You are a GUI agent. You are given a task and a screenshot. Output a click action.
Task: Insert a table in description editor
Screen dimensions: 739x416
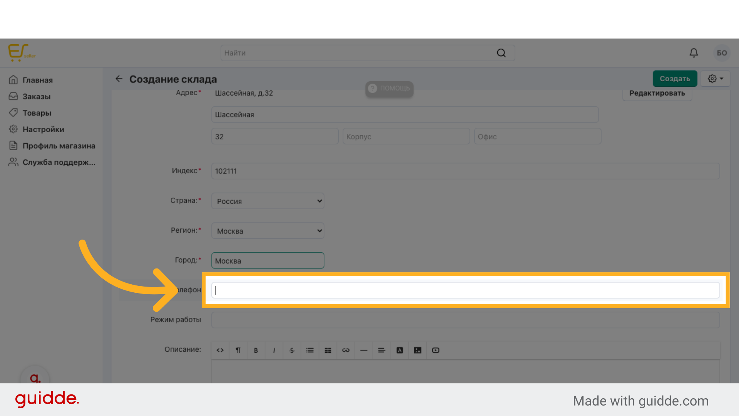328,350
